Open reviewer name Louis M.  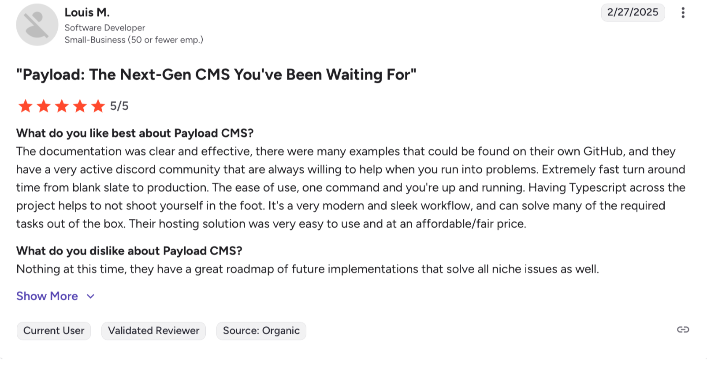87,12
